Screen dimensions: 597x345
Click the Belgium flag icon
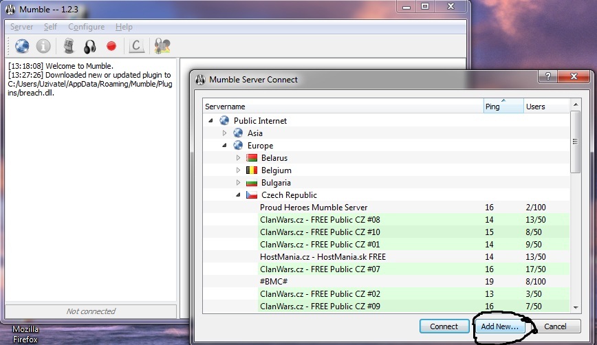pos(251,170)
